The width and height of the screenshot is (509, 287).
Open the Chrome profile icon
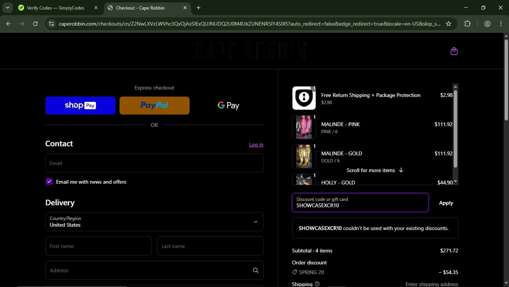coord(488,24)
